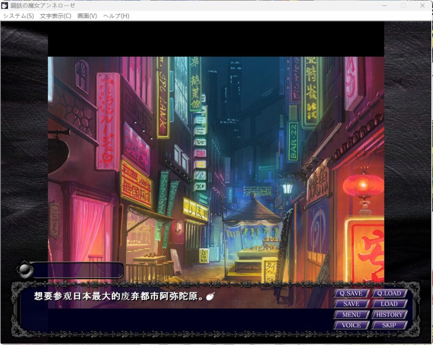Viewport: 433px width, 345px height.
Task: Open the LOAD screen
Action: [389, 304]
